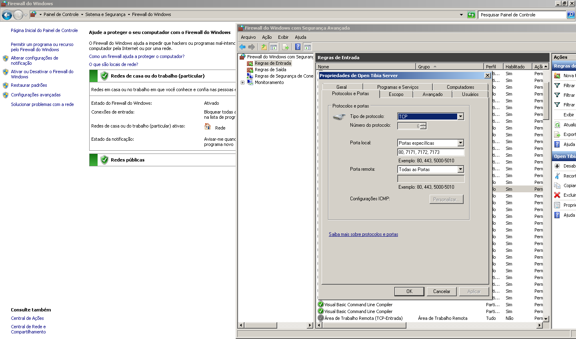Open the Arquivo menu
The height and width of the screenshot is (339, 576).
click(x=248, y=37)
